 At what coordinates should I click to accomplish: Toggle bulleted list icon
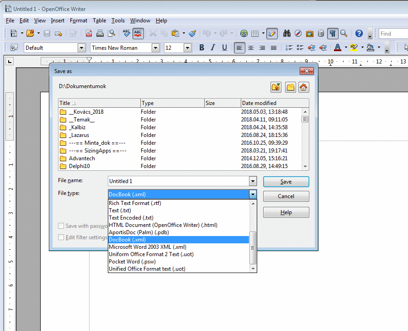[300, 47]
